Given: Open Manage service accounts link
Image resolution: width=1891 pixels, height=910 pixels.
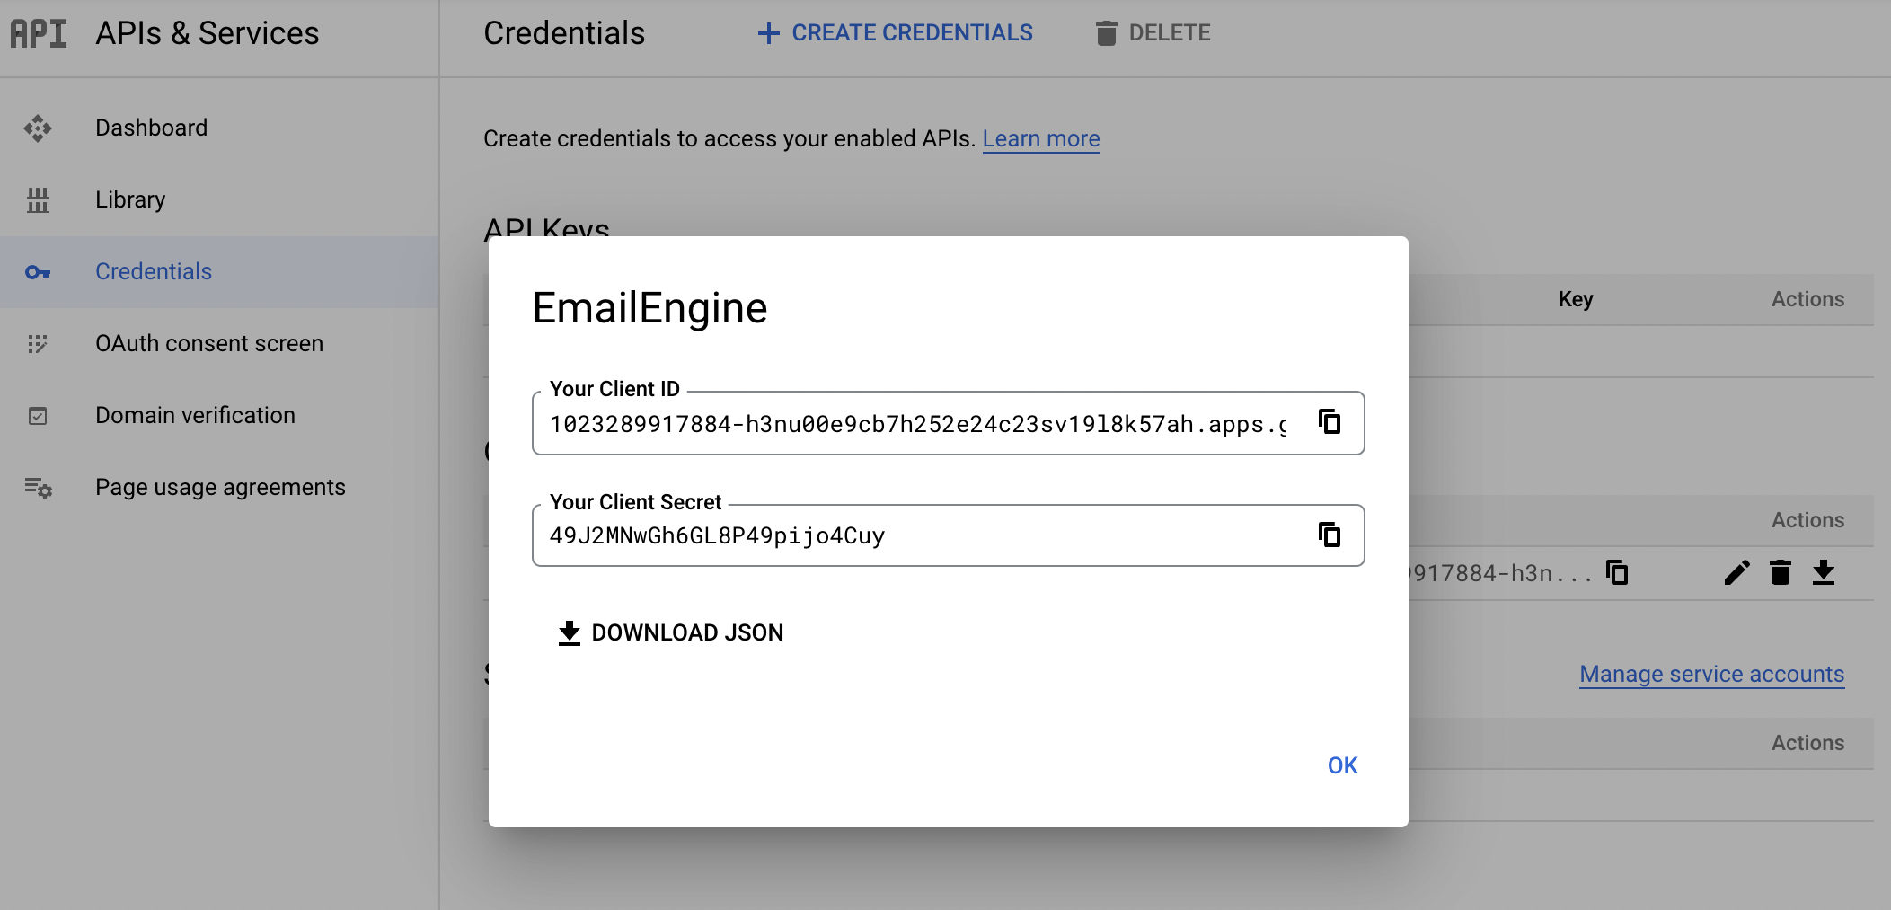Looking at the screenshot, I should tap(1712, 674).
